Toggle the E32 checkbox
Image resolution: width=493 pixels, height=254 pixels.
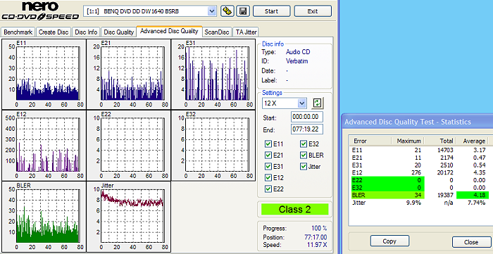[304, 144]
